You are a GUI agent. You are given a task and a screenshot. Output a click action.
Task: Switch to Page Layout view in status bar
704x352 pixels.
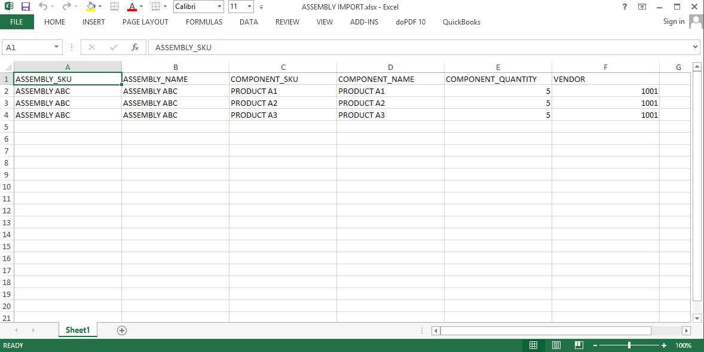(556, 345)
